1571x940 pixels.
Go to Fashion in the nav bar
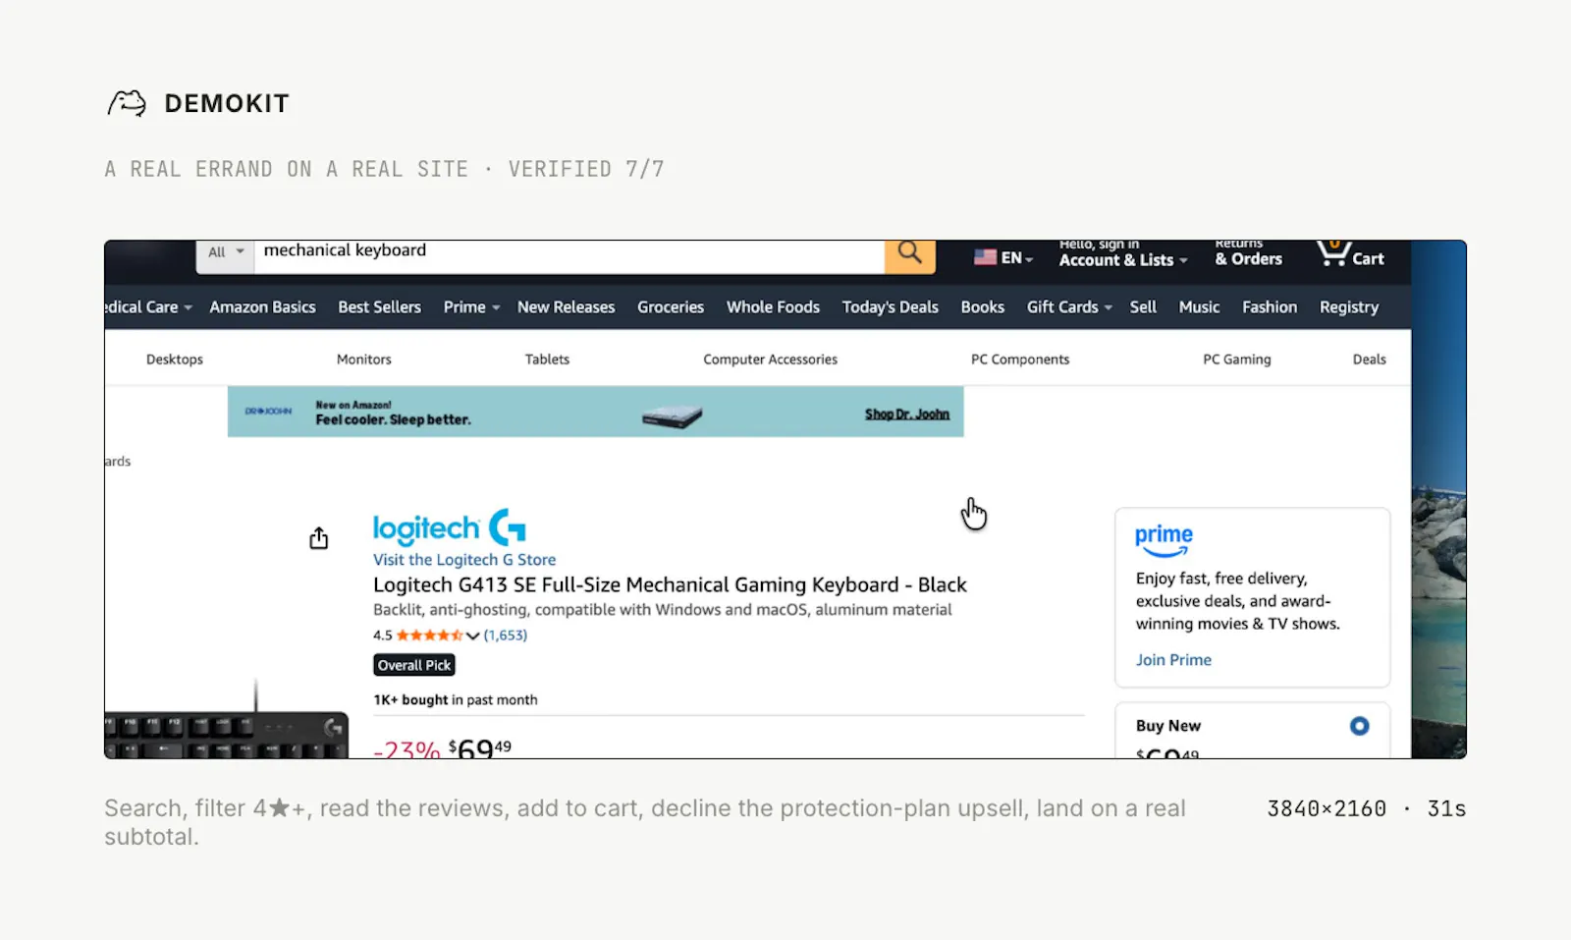(1270, 307)
